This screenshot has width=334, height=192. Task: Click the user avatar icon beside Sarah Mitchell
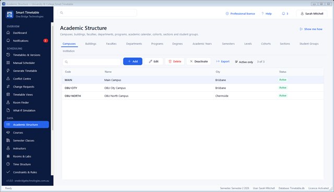click(x=302, y=14)
